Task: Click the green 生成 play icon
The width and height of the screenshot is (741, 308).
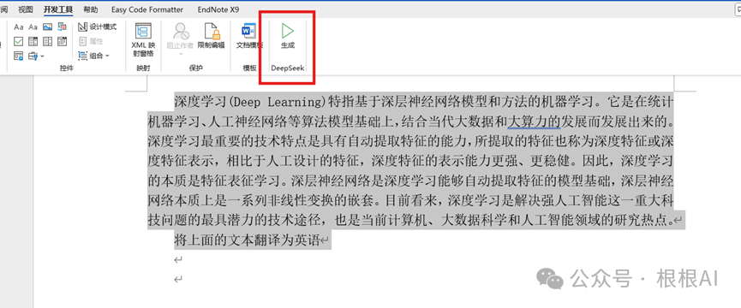Action: (287, 31)
